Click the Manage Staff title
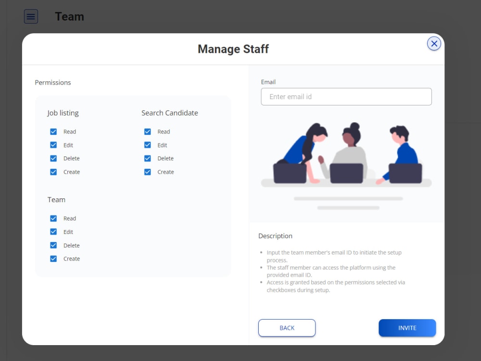481x361 pixels. pos(233,49)
